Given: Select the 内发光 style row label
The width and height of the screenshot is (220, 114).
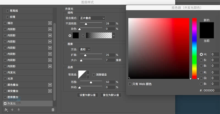Looking at the screenshot, I should pos(12,72).
